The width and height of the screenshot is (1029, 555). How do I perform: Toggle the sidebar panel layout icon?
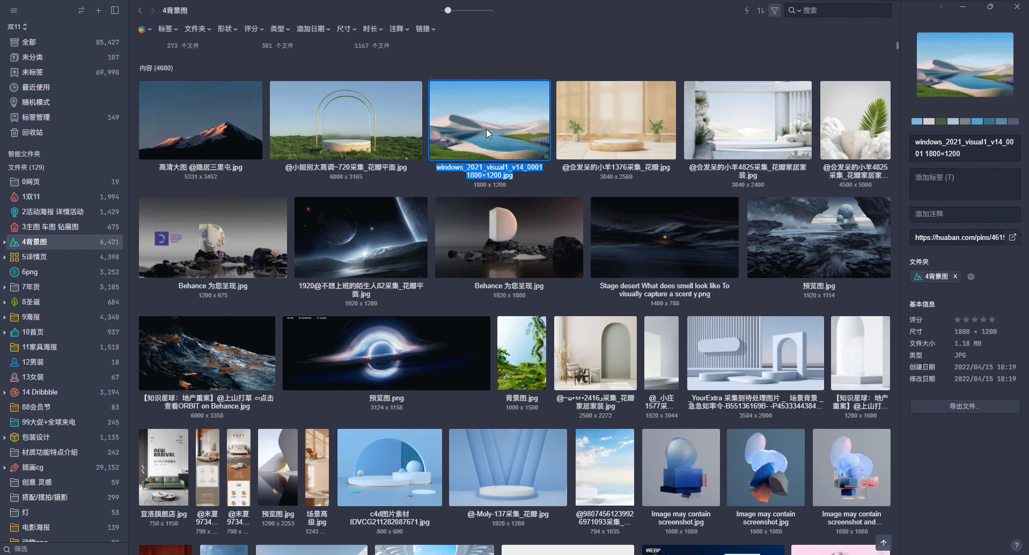coord(115,10)
